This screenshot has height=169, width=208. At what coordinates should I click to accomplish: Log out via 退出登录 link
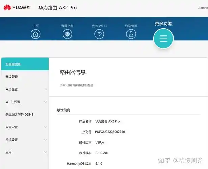point(203,8)
